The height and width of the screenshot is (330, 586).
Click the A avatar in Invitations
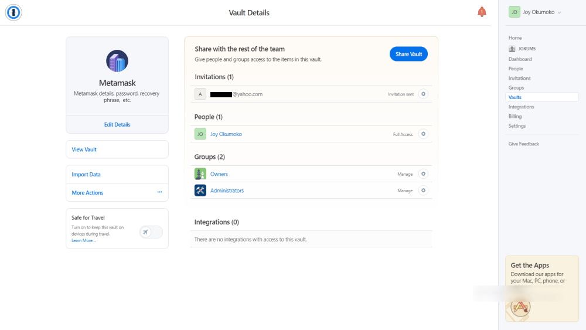pos(200,94)
